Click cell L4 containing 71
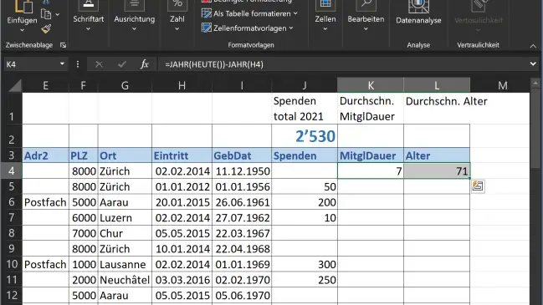 pyautogui.click(x=437, y=170)
